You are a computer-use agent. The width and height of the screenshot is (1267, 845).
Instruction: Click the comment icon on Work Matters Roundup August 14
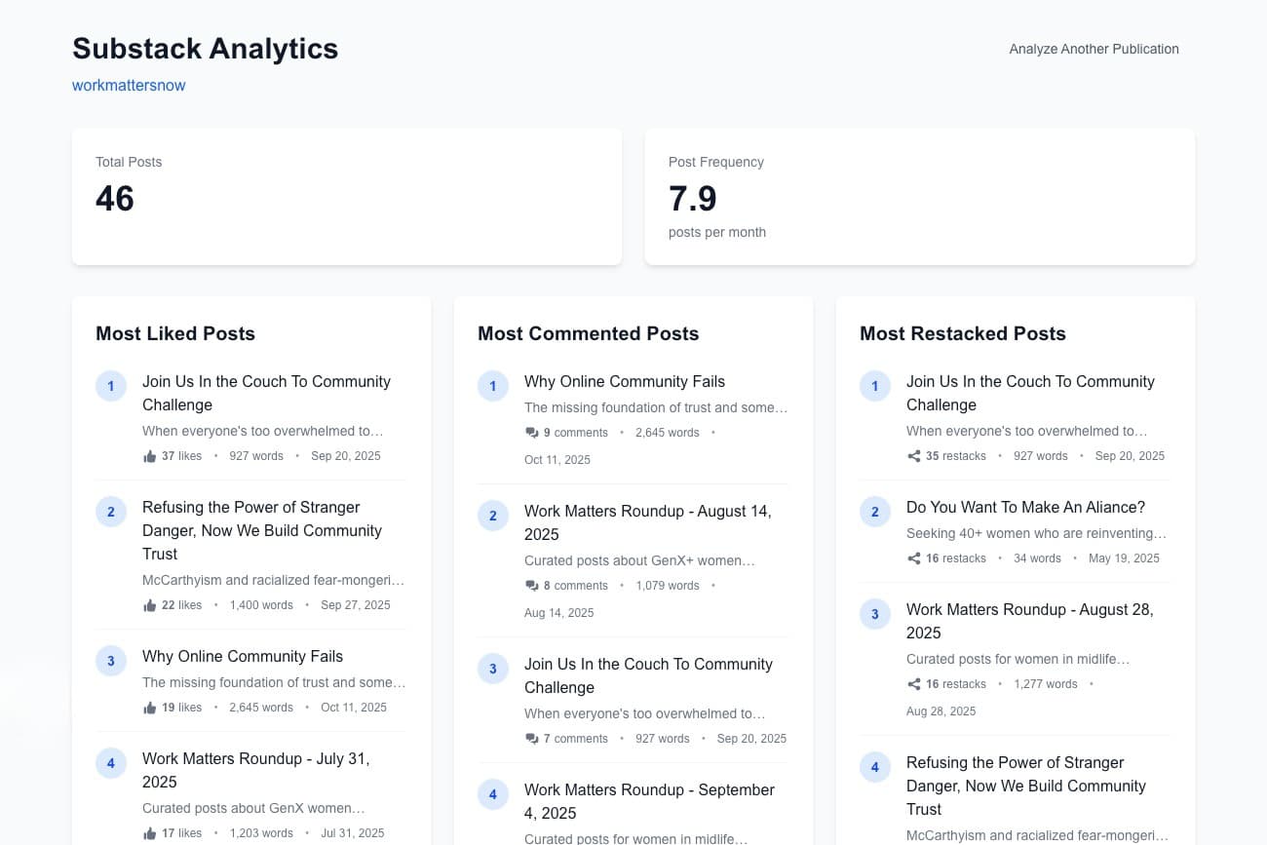click(x=532, y=585)
